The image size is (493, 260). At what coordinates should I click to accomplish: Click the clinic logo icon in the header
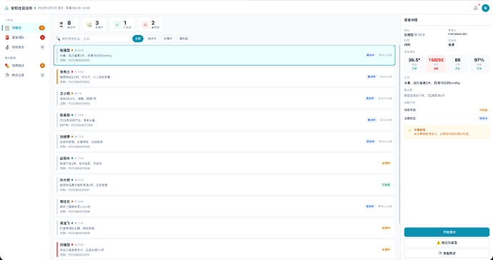[x=7, y=8]
